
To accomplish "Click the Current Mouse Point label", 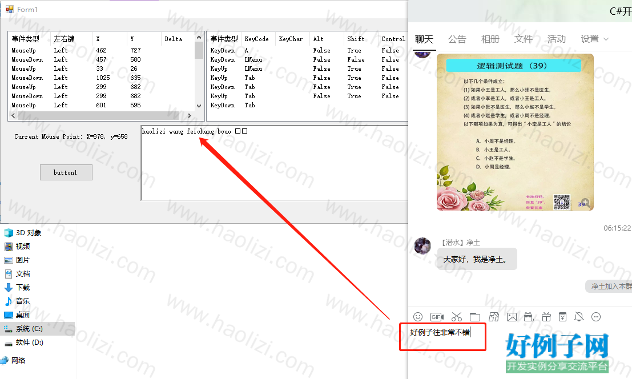I will [x=71, y=136].
